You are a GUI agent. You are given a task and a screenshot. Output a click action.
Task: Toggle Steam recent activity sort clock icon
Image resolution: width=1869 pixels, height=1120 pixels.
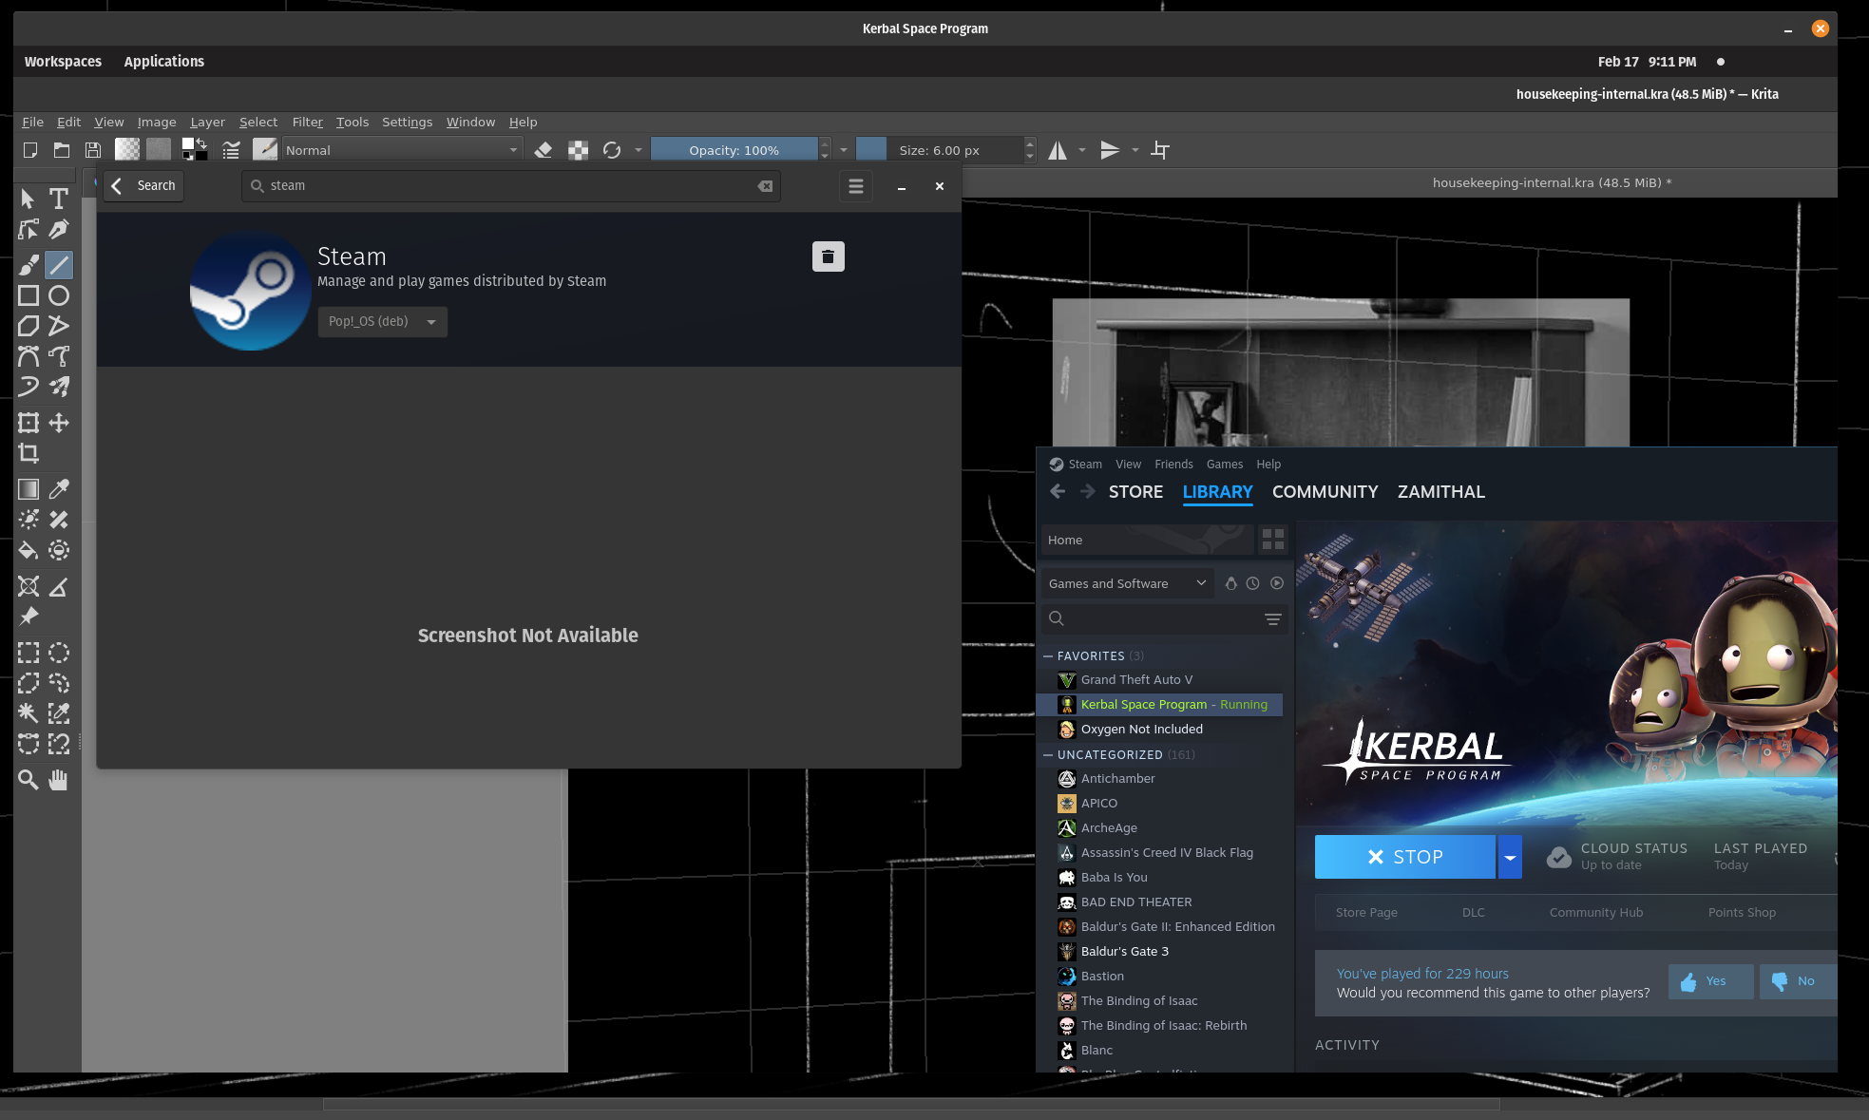coord(1253,583)
